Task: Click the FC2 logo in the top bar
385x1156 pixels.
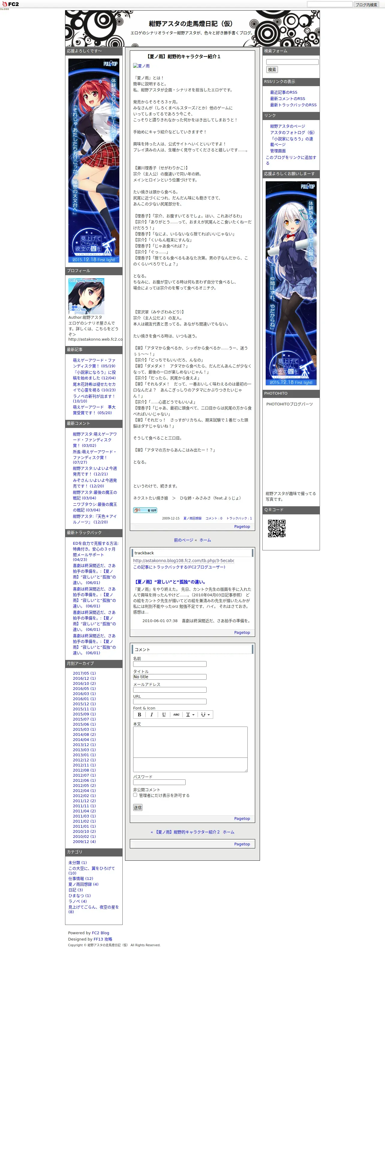Action: [x=10, y=4]
